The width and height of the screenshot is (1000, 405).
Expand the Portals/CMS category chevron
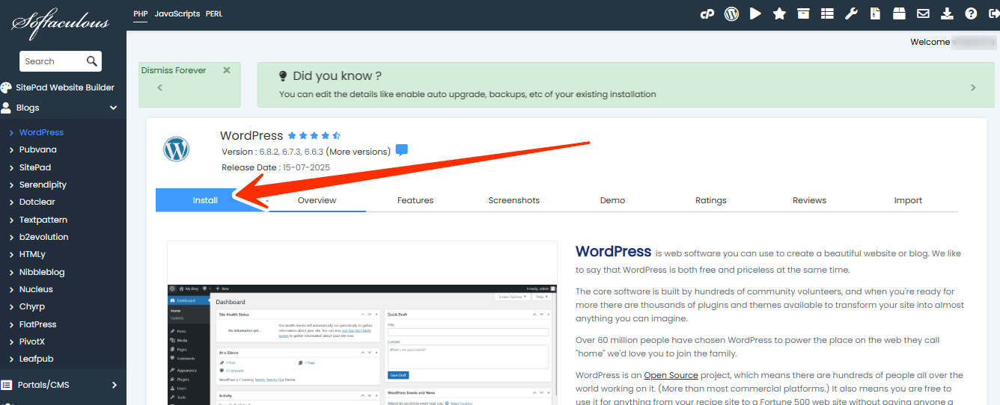[x=115, y=385]
